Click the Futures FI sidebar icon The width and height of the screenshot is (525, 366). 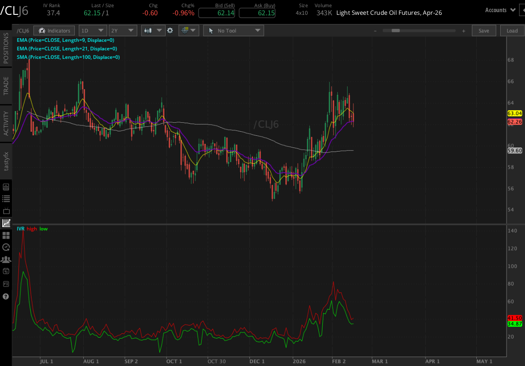point(6,284)
